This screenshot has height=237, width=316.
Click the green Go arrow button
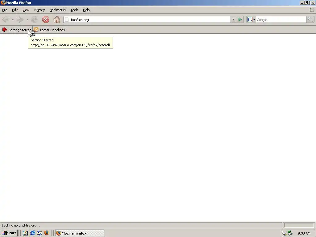click(240, 19)
